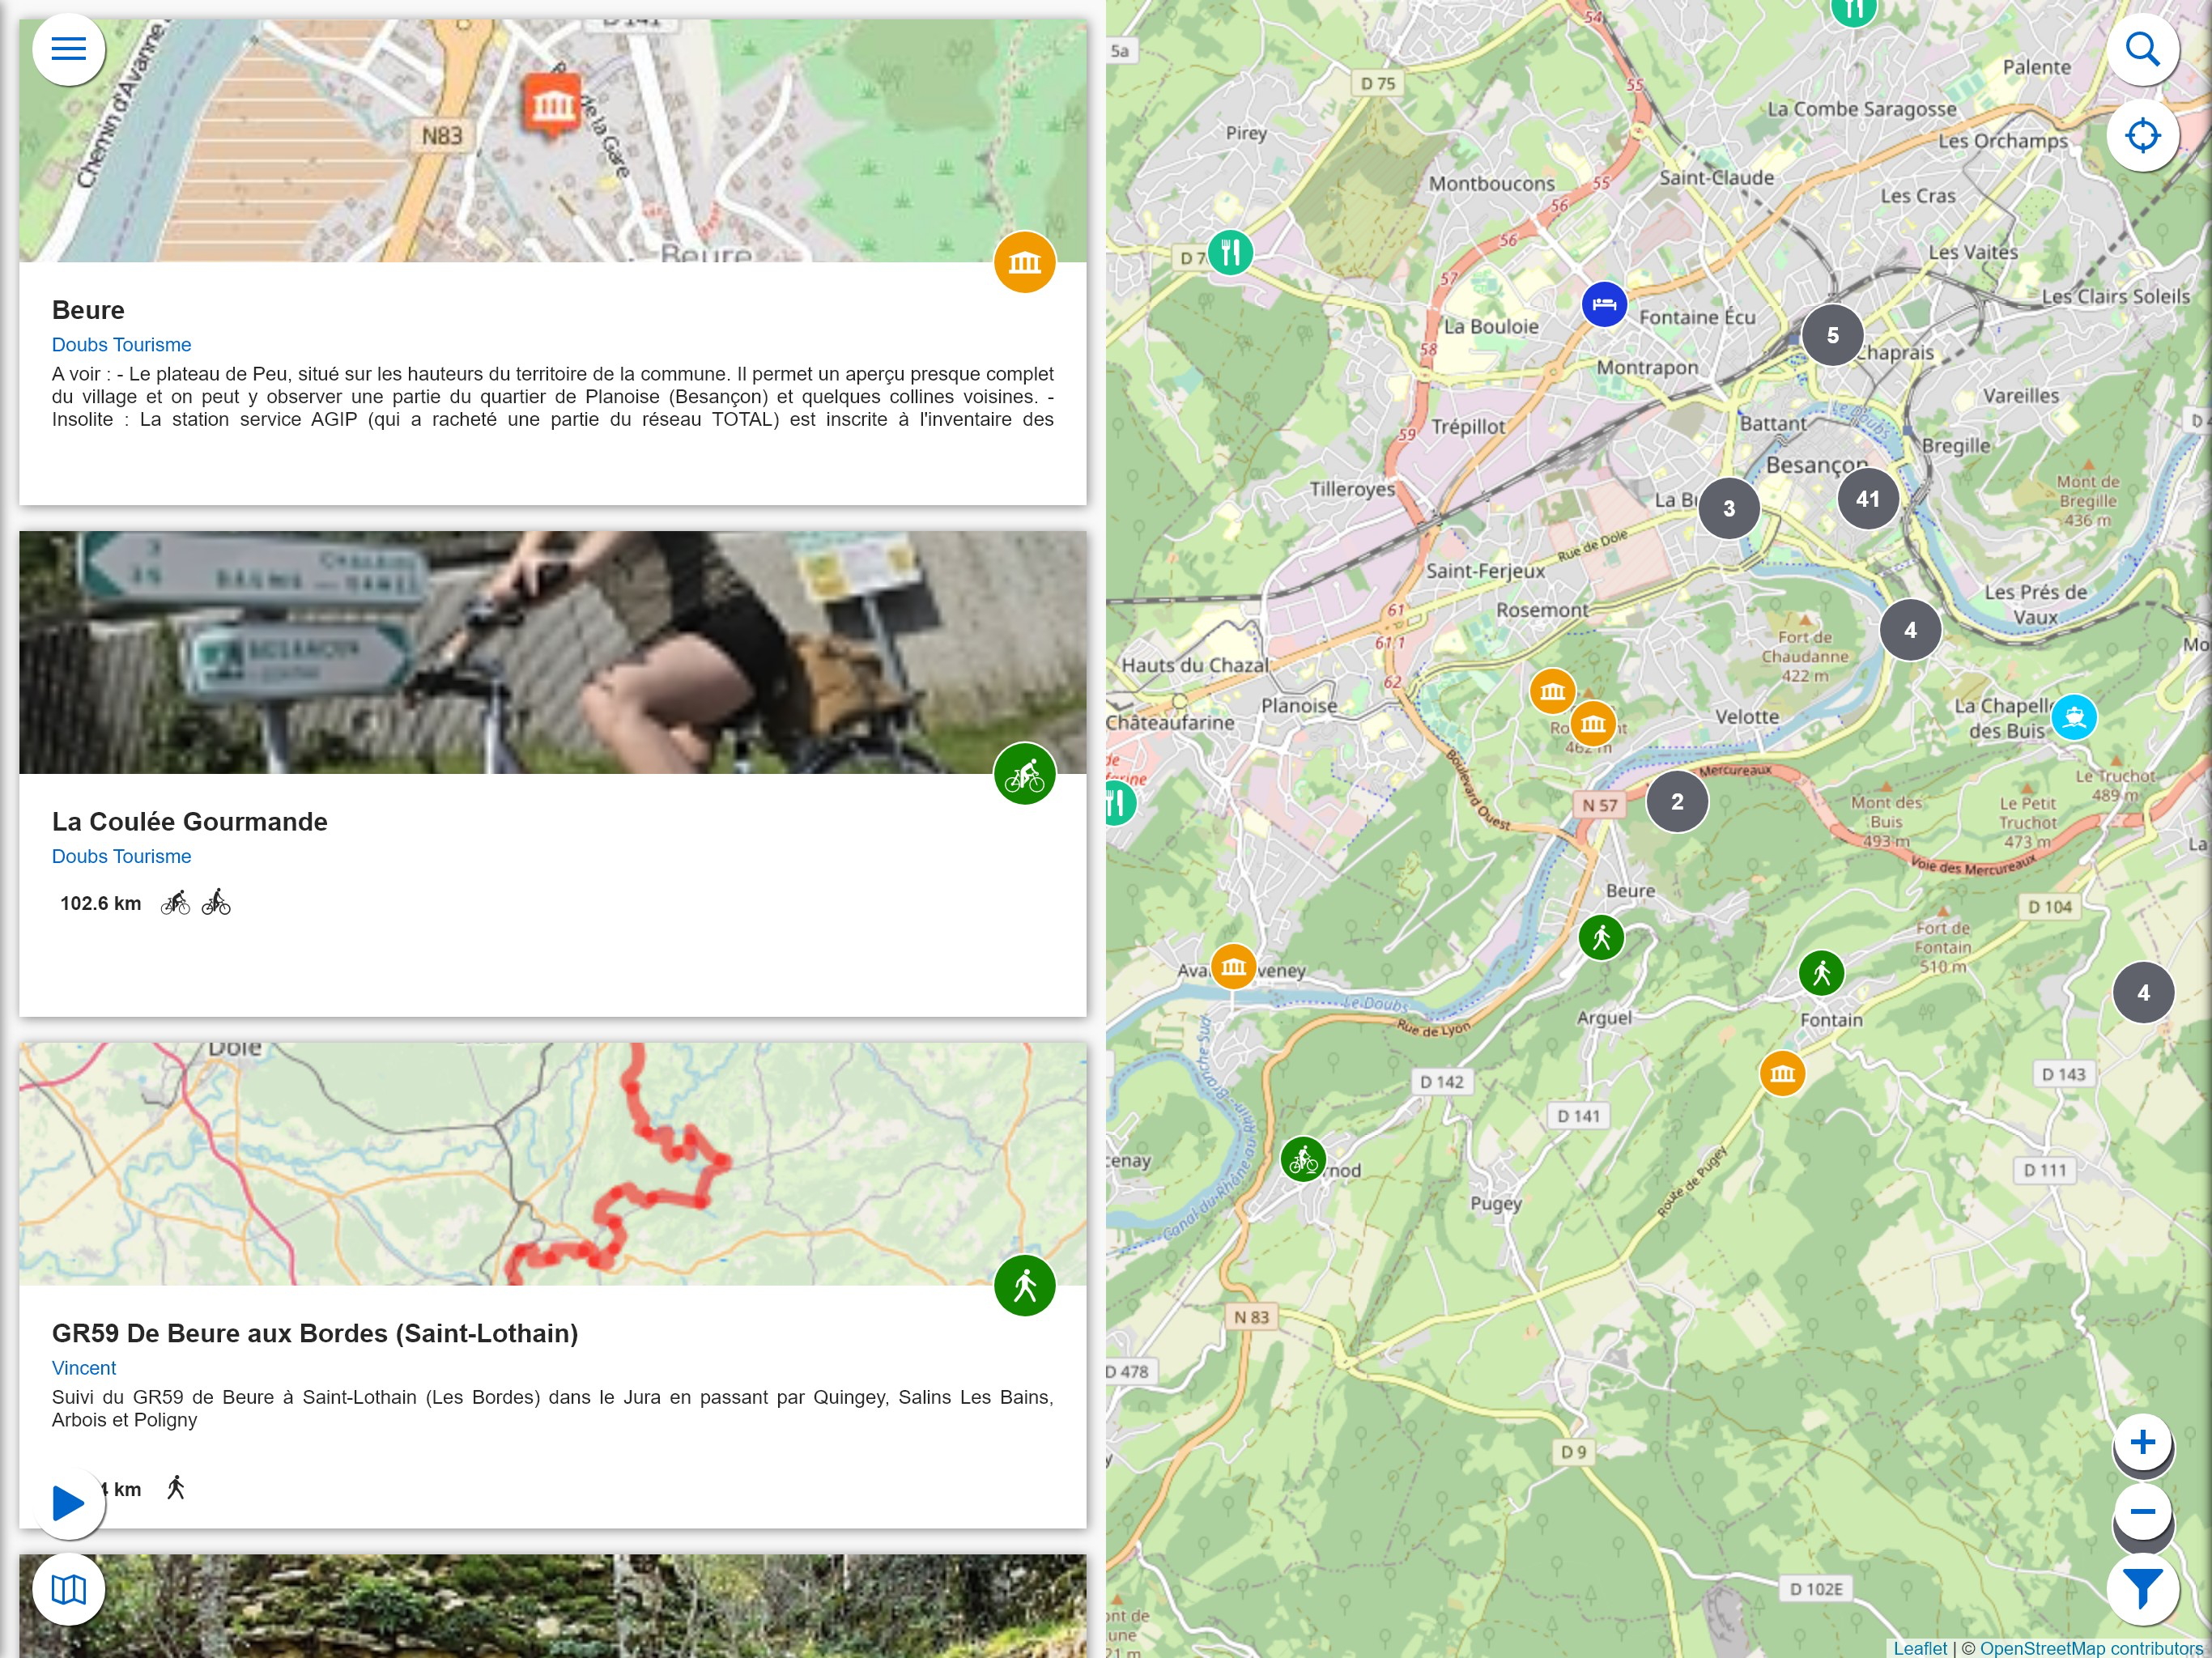Open the hamburger menu
The image size is (2212, 1658).
click(68, 48)
